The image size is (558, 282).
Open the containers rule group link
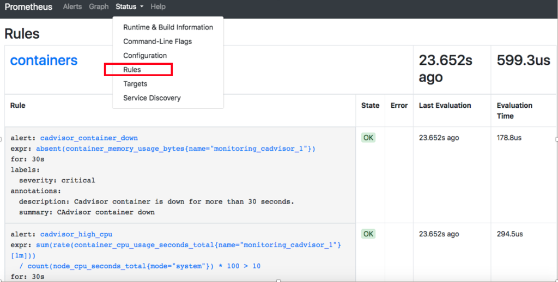[44, 60]
